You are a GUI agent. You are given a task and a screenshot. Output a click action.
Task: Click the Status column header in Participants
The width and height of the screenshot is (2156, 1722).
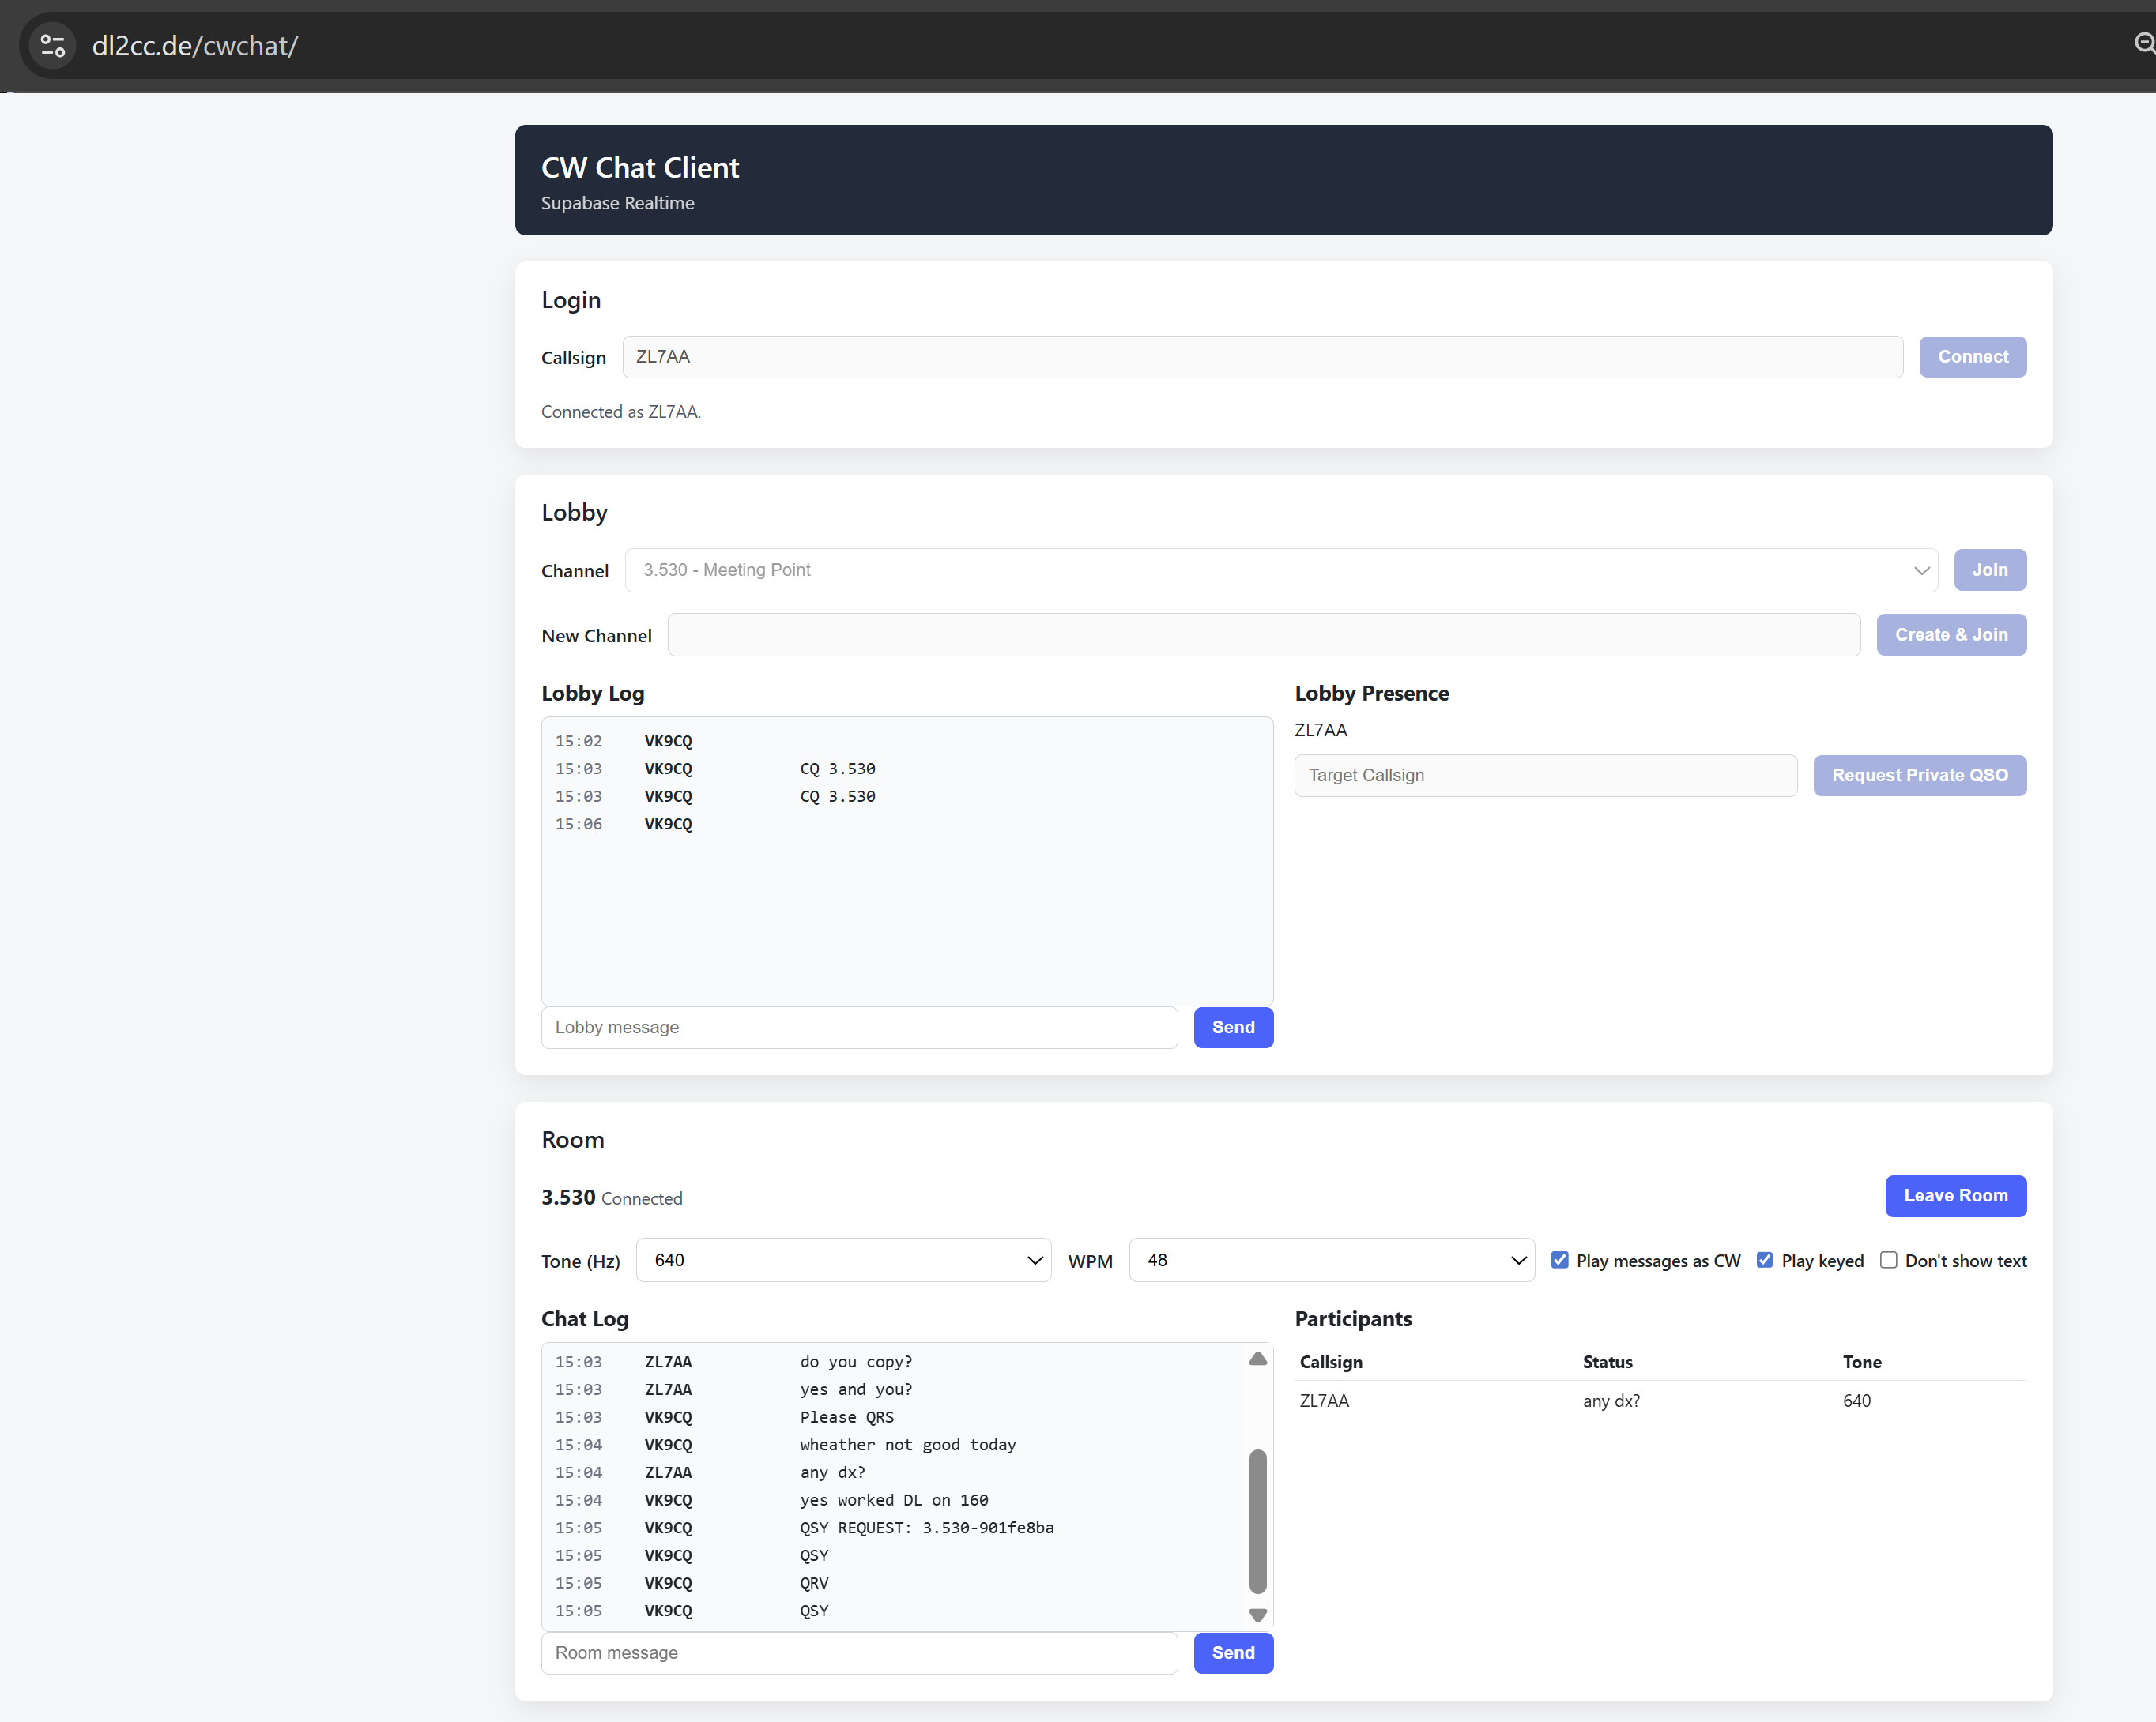coord(1607,1363)
